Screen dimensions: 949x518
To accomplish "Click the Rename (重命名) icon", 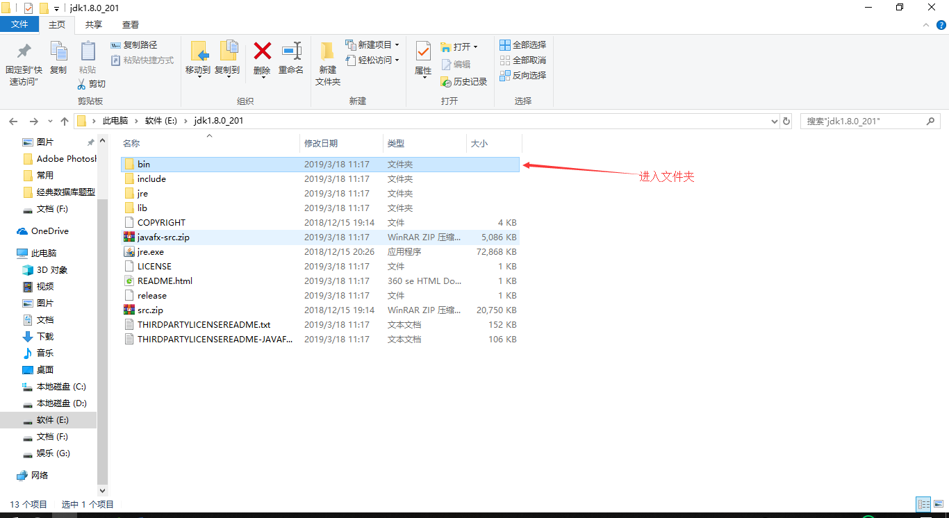I will pos(291,51).
